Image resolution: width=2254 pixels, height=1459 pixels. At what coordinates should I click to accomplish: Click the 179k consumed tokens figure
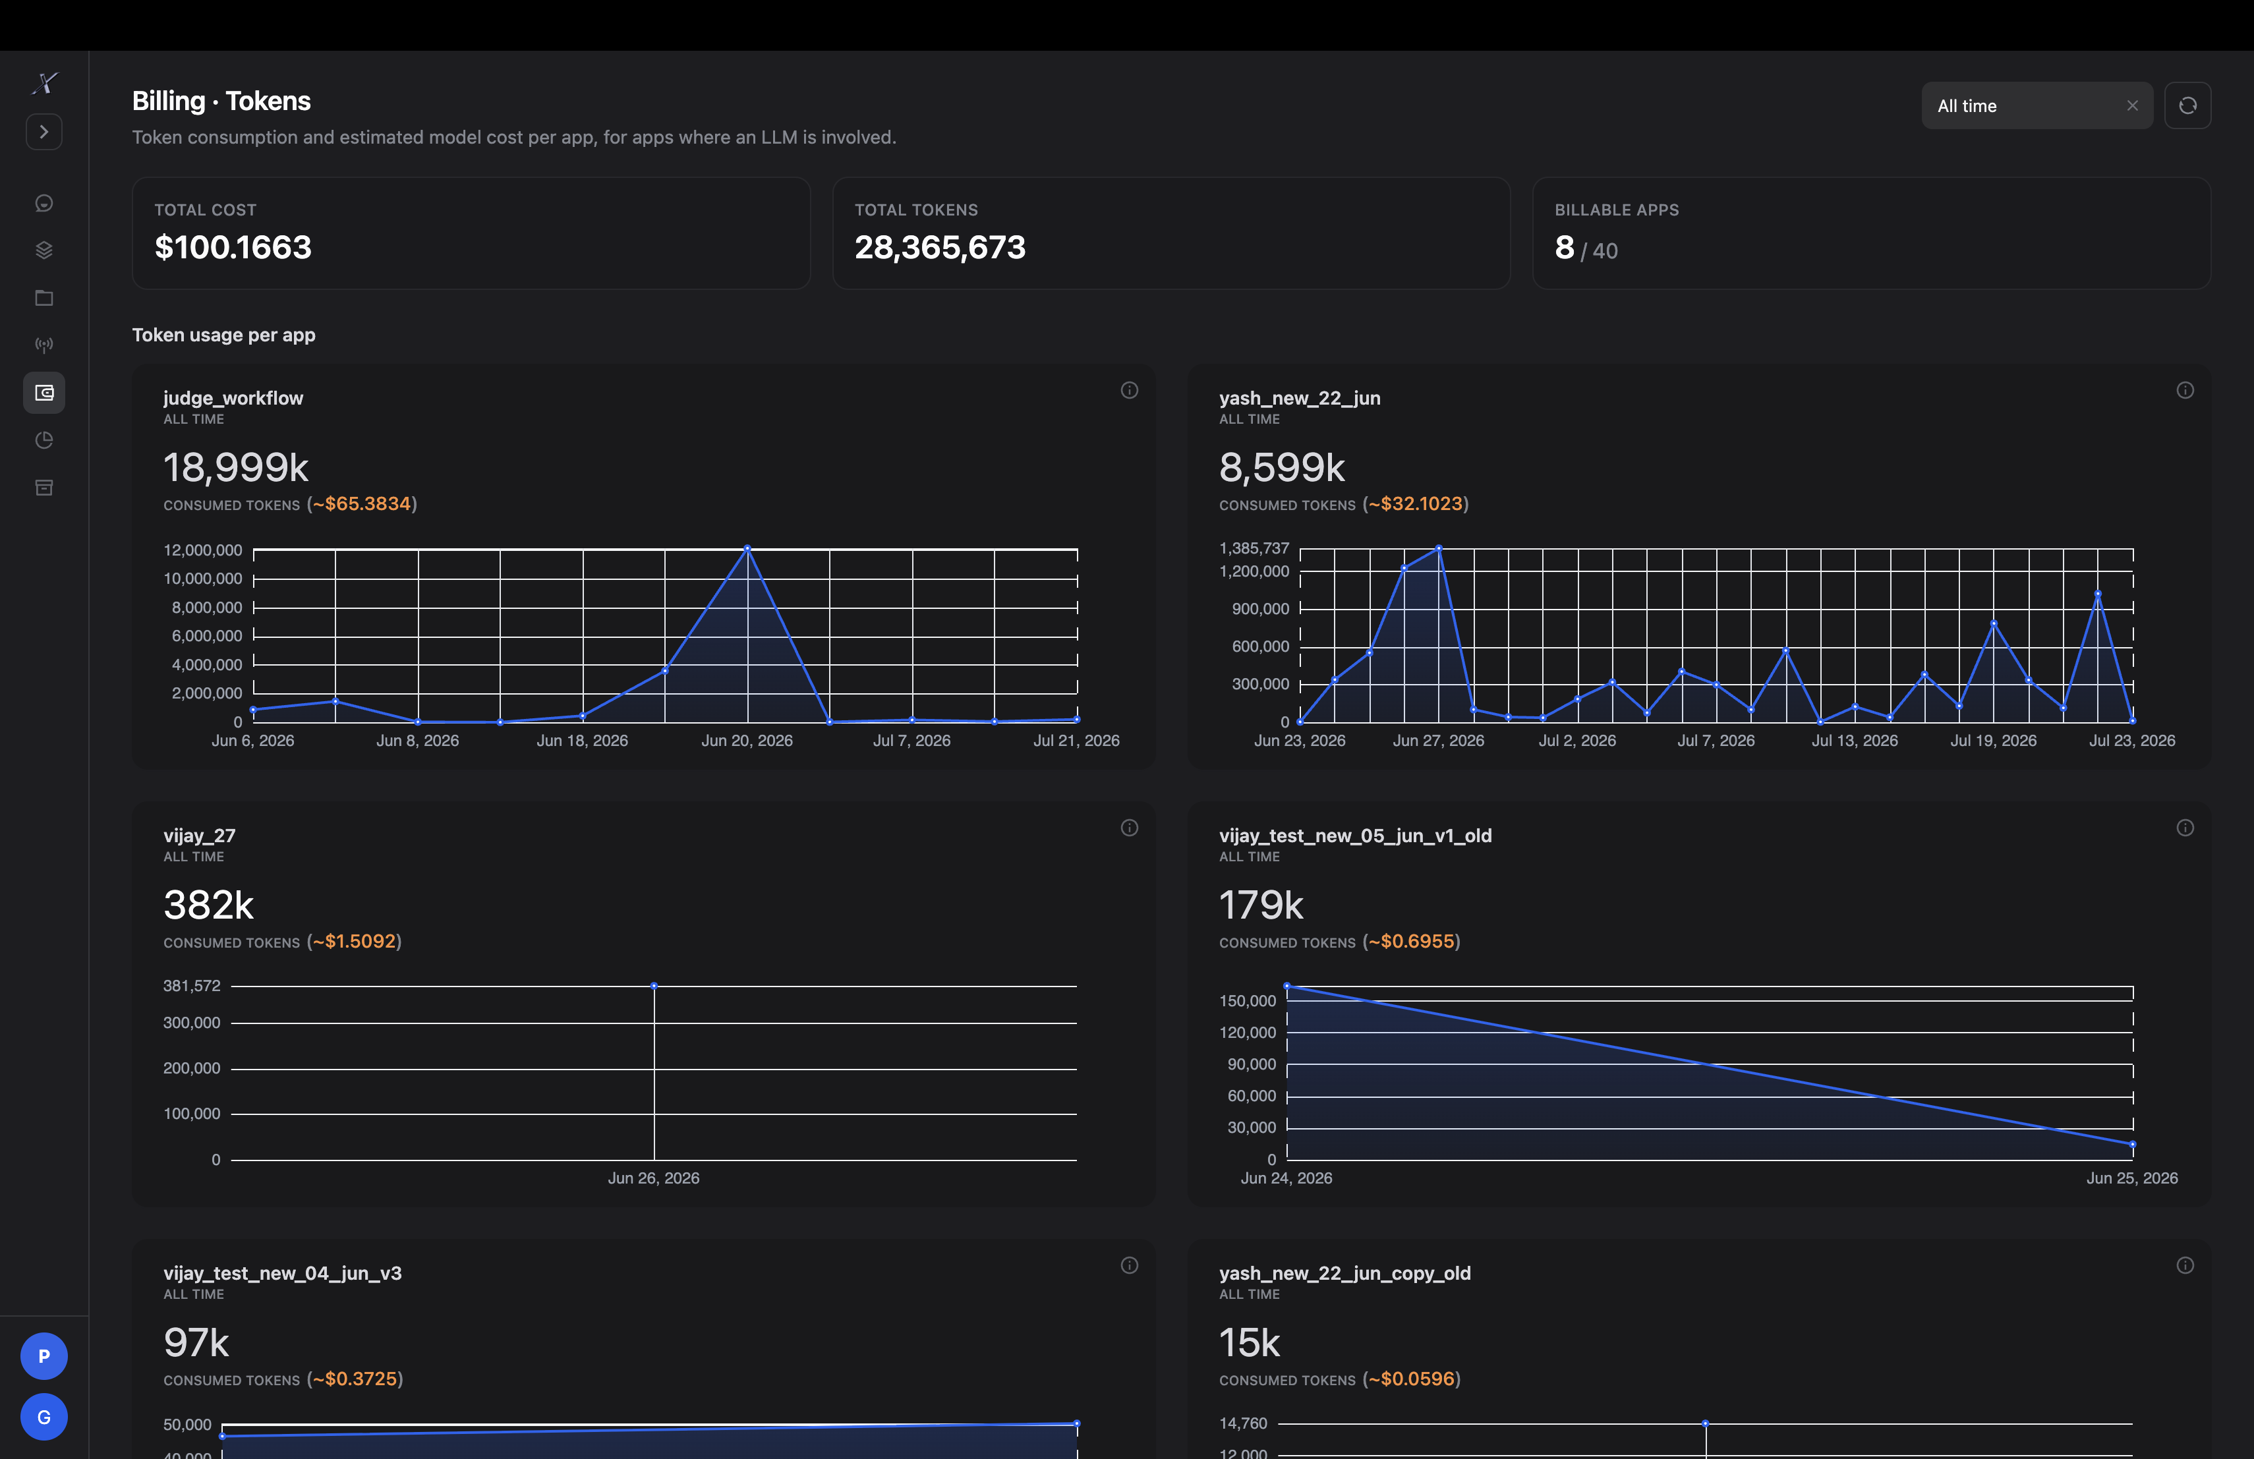tap(1261, 904)
